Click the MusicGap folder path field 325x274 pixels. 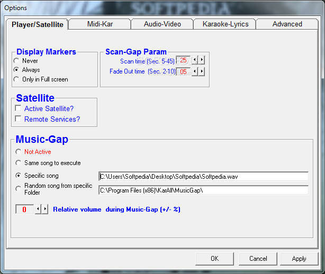click(x=204, y=190)
